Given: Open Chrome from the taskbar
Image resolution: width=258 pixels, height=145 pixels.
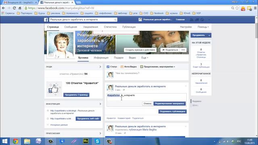Looking at the screenshot, I should coord(16,141).
